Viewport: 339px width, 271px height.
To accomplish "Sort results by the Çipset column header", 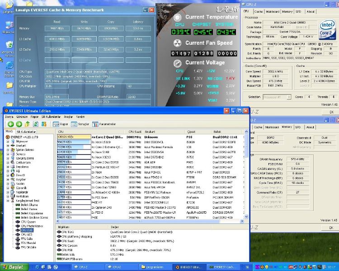I will point(198,131).
